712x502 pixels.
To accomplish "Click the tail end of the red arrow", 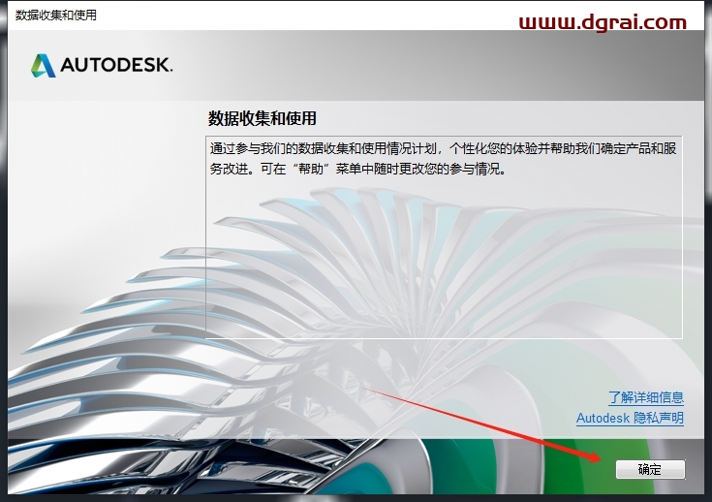I will [x=368, y=390].
